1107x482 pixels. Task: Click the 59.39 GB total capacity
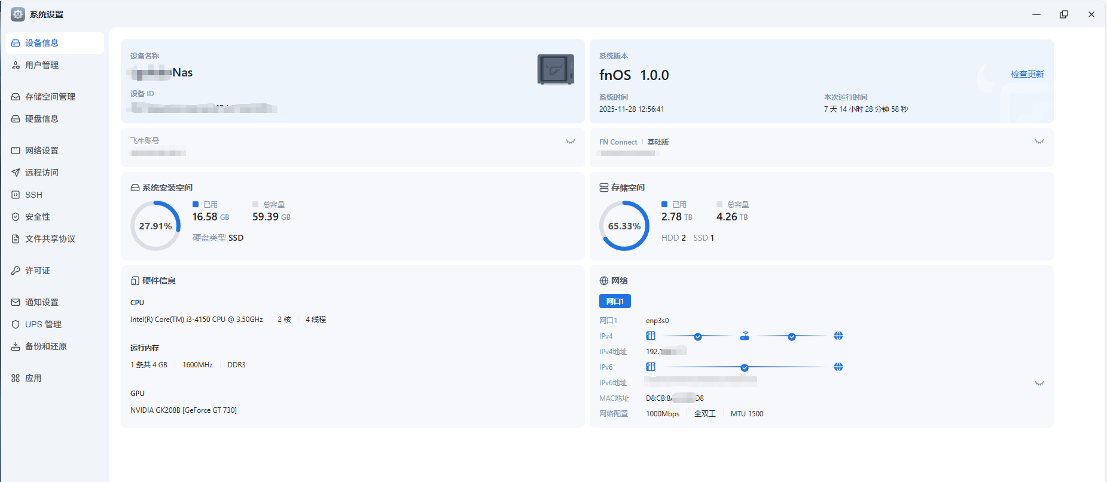coord(272,217)
